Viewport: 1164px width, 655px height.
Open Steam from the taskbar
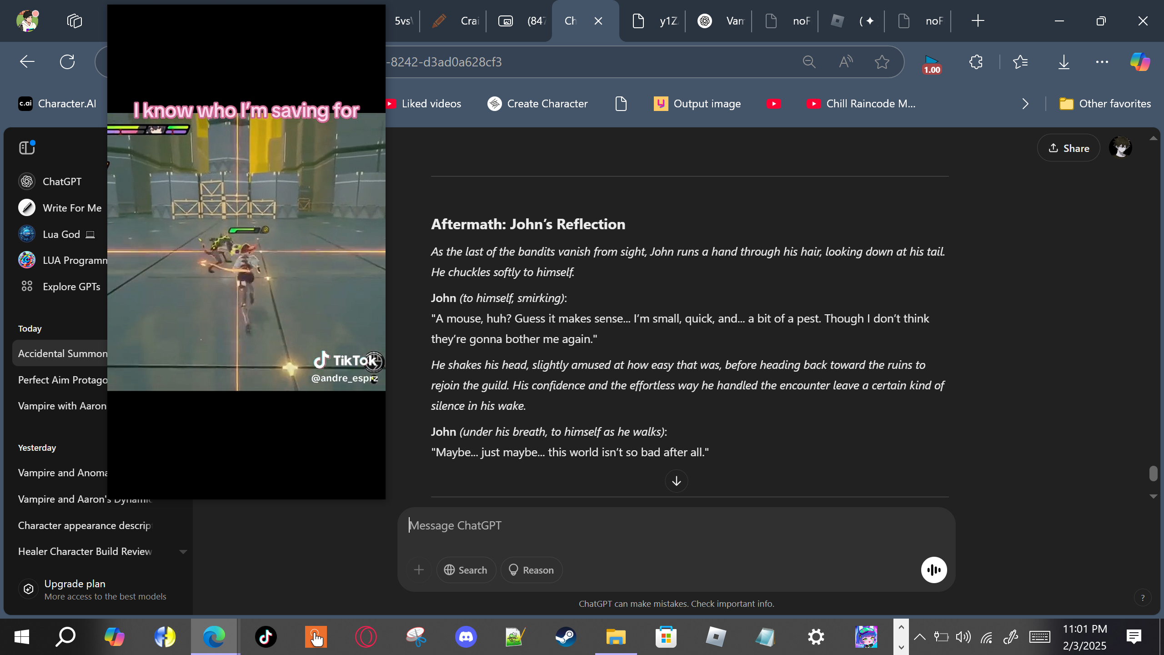pyautogui.click(x=566, y=637)
